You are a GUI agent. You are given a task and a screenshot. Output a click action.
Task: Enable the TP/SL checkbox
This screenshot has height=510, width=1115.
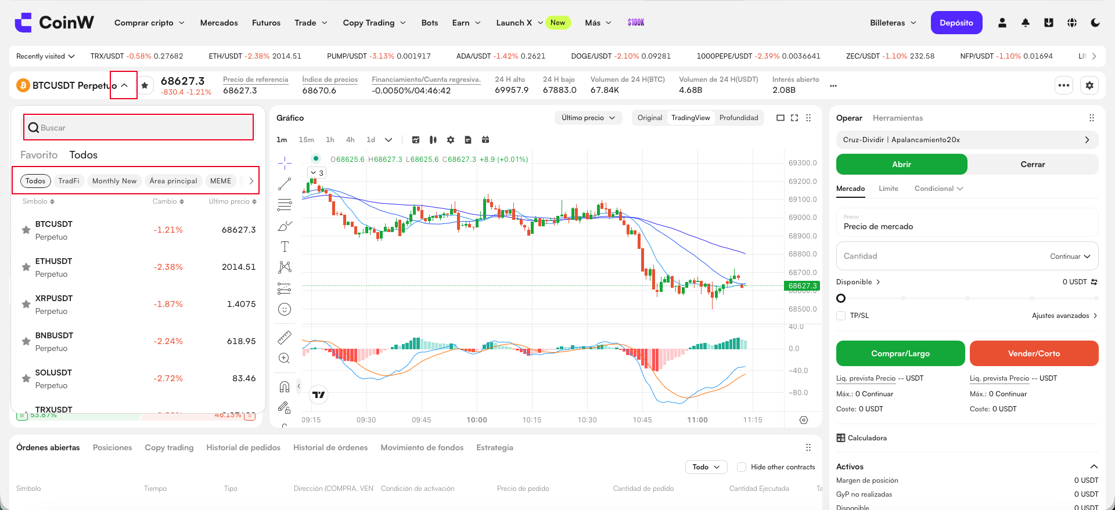tap(841, 316)
